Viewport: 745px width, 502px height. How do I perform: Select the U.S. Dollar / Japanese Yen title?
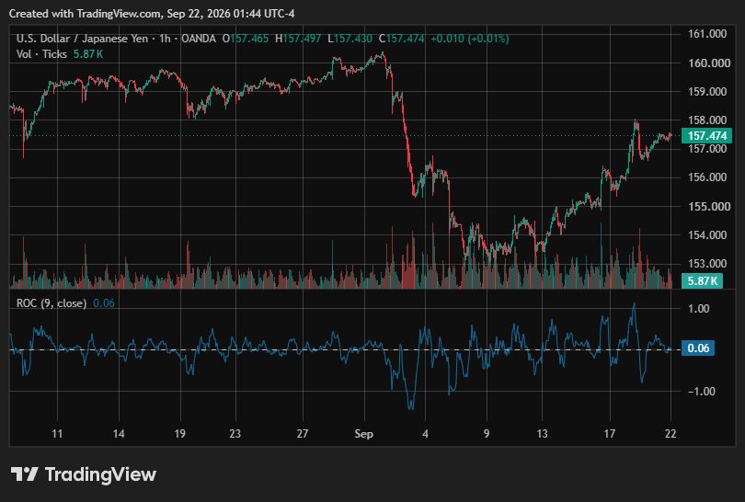pyautogui.click(x=82, y=39)
